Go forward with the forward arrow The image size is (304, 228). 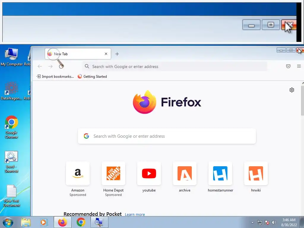(x=50, y=66)
